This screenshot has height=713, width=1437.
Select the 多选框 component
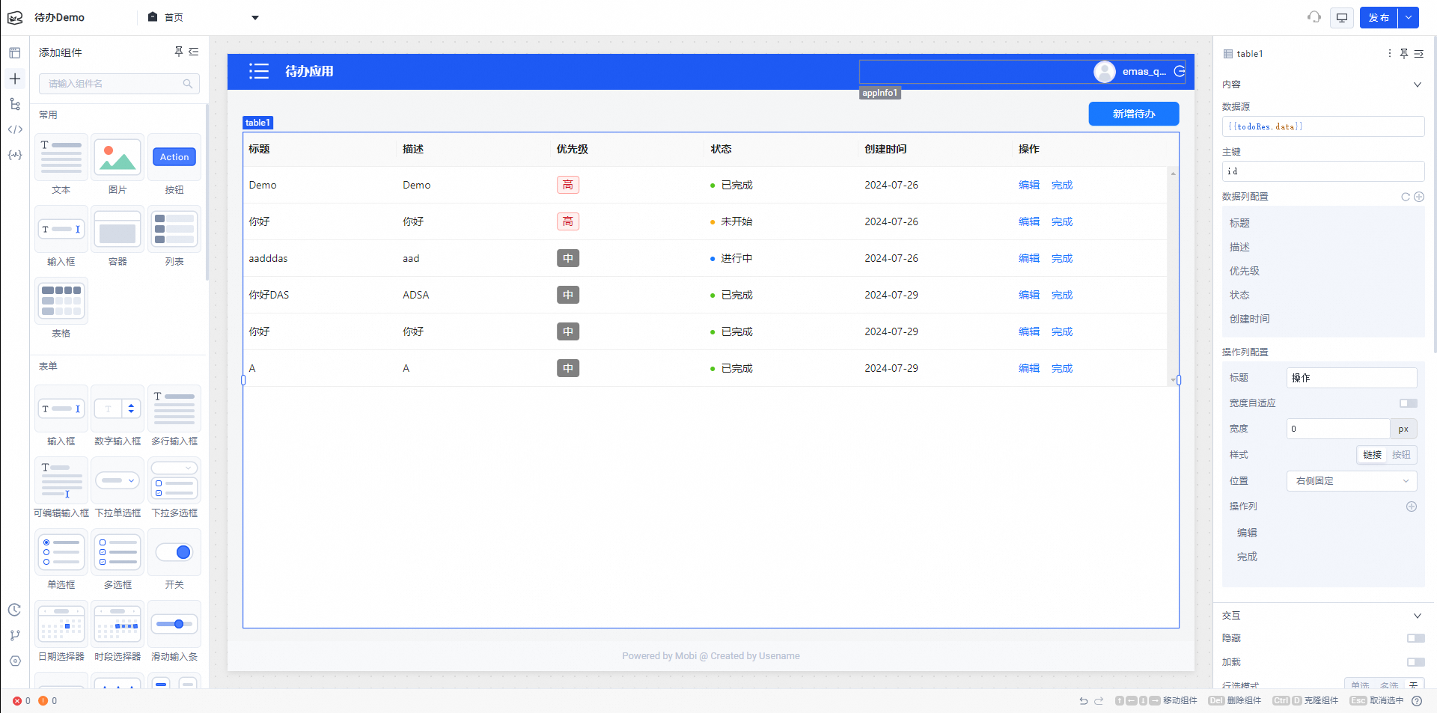click(118, 560)
